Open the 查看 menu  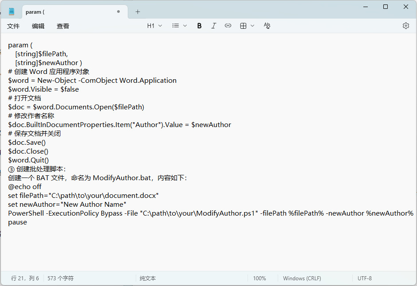pos(63,26)
